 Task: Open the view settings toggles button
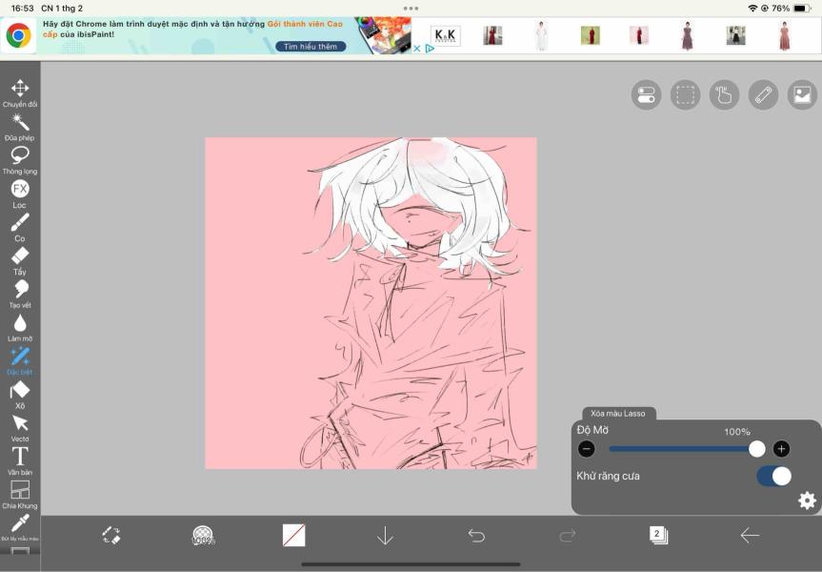pyautogui.click(x=646, y=94)
